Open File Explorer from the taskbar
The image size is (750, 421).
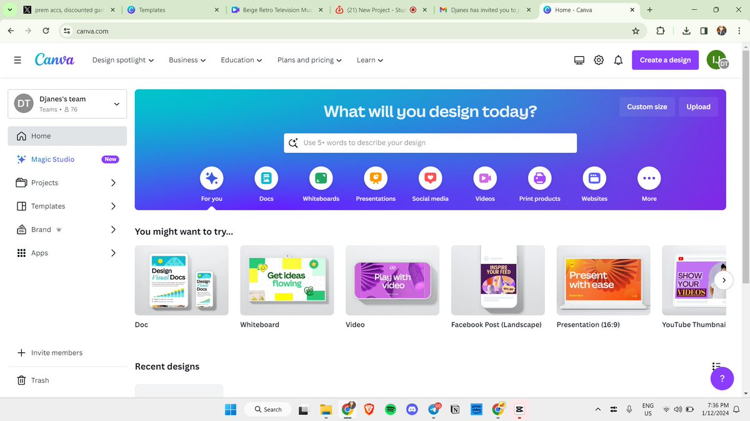(326, 409)
